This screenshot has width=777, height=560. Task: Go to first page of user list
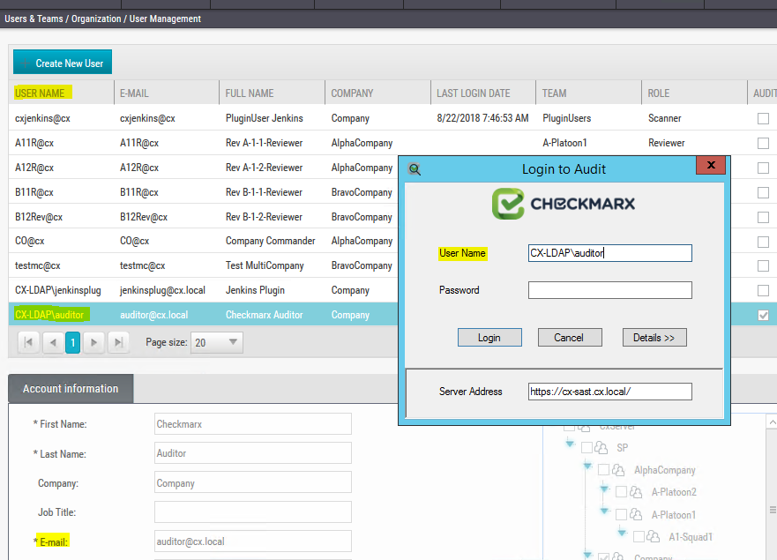pos(28,342)
